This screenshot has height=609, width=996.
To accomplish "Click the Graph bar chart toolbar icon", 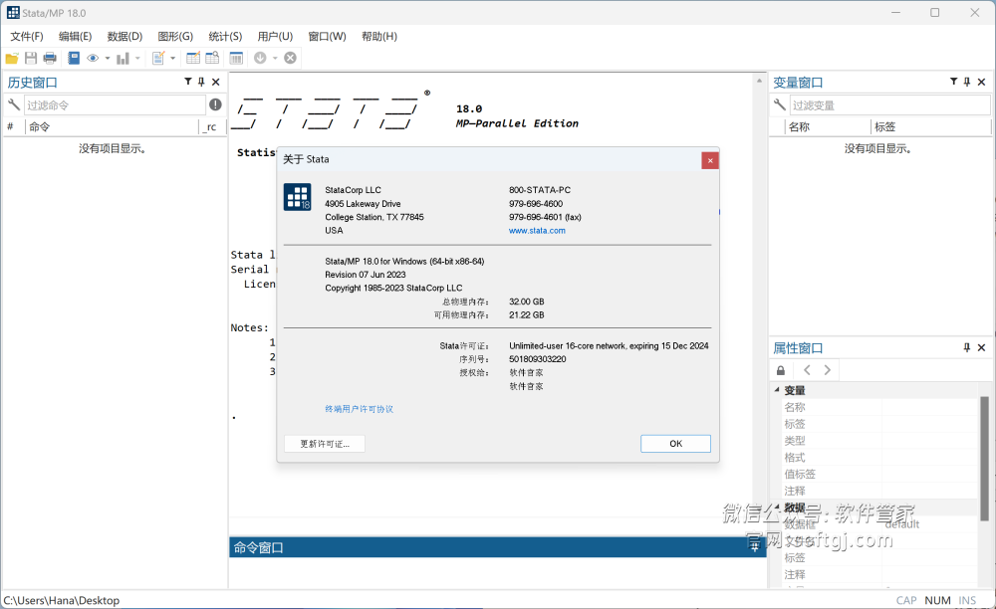I will tap(123, 59).
